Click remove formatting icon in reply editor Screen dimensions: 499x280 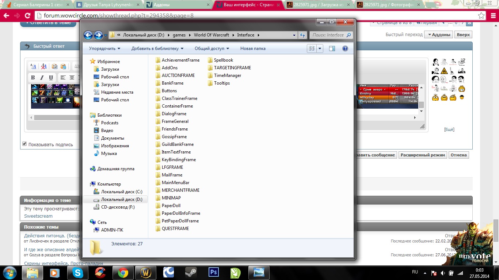(x=44, y=66)
